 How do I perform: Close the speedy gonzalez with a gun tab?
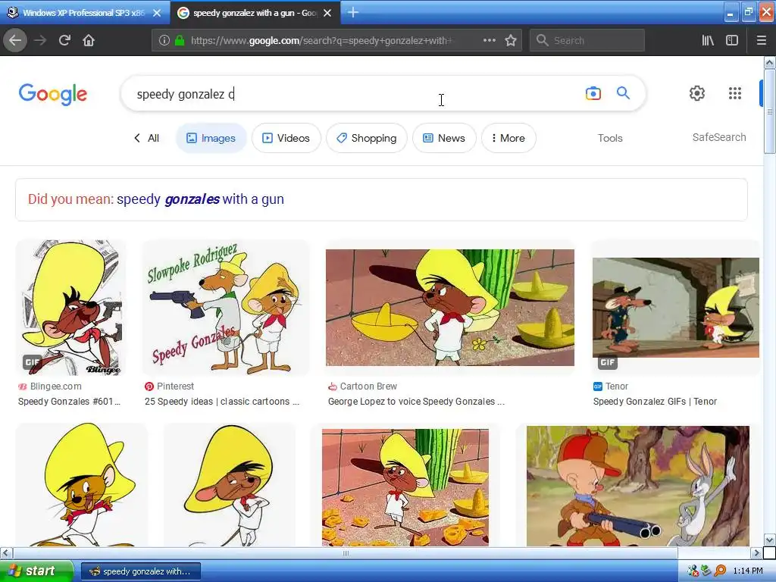[x=327, y=13]
